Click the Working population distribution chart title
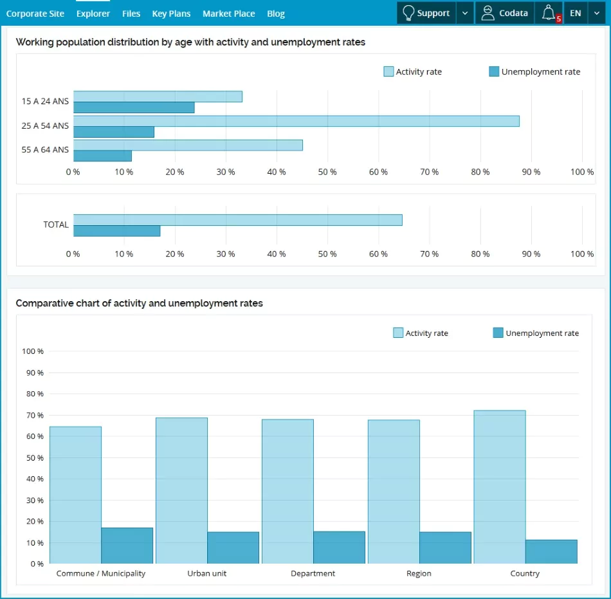This screenshot has width=611, height=599. 190,42
